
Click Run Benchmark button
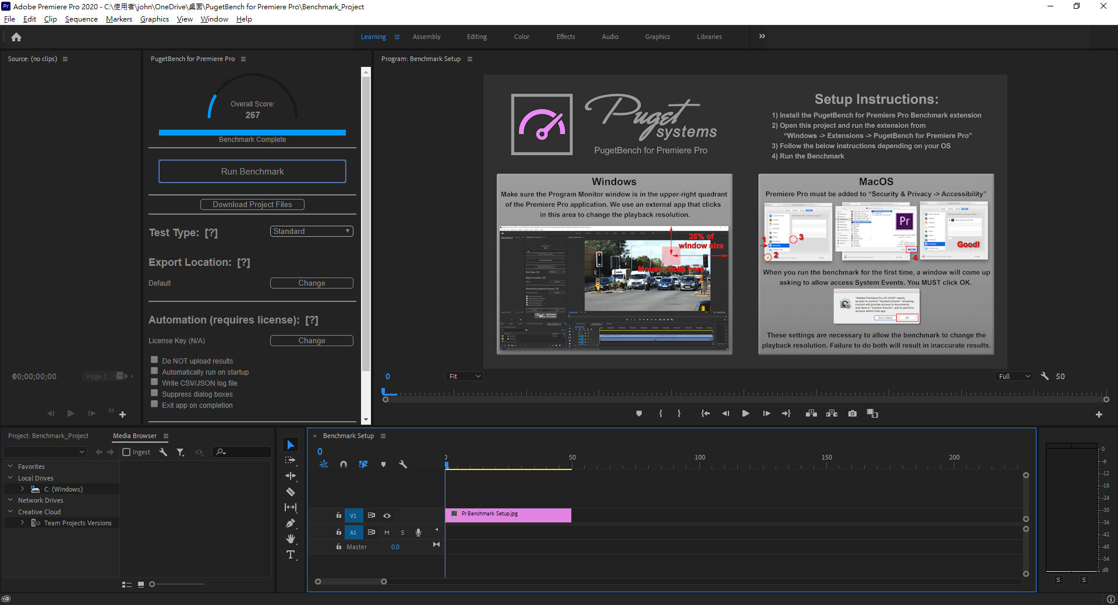point(252,172)
